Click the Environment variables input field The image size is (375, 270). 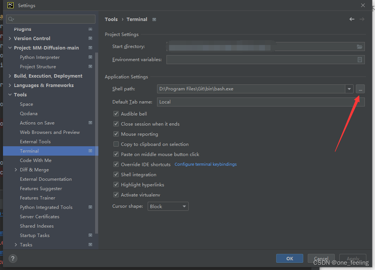[265, 60]
